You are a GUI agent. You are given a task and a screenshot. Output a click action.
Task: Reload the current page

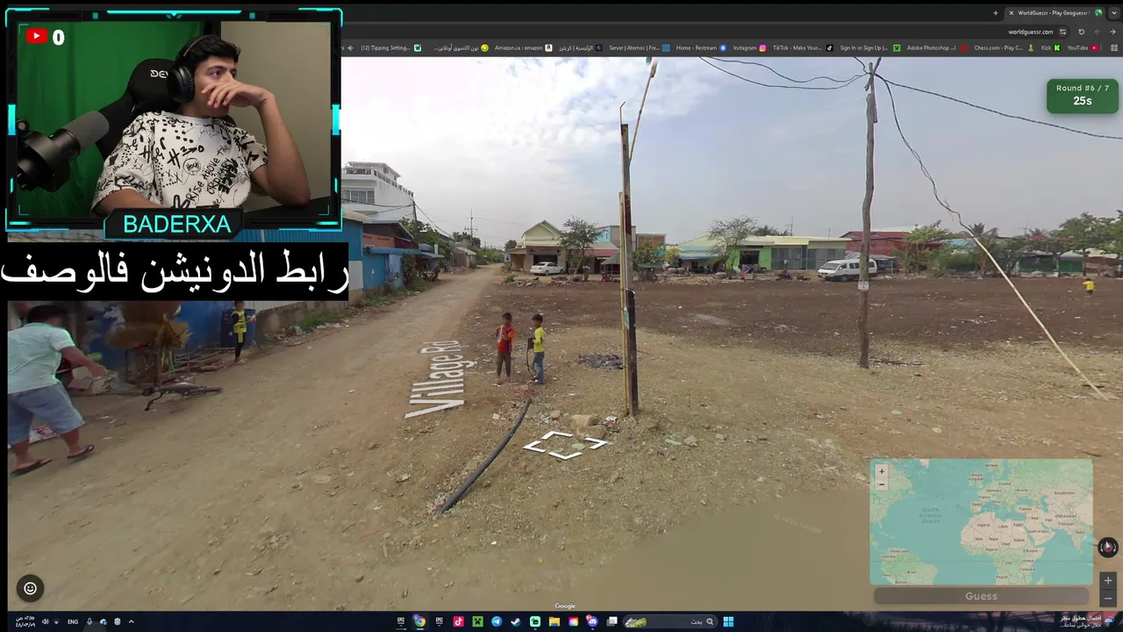point(1081,32)
